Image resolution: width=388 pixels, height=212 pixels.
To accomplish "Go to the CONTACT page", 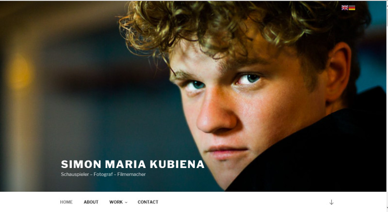I will pyautogui.click(x=148, y=202).
